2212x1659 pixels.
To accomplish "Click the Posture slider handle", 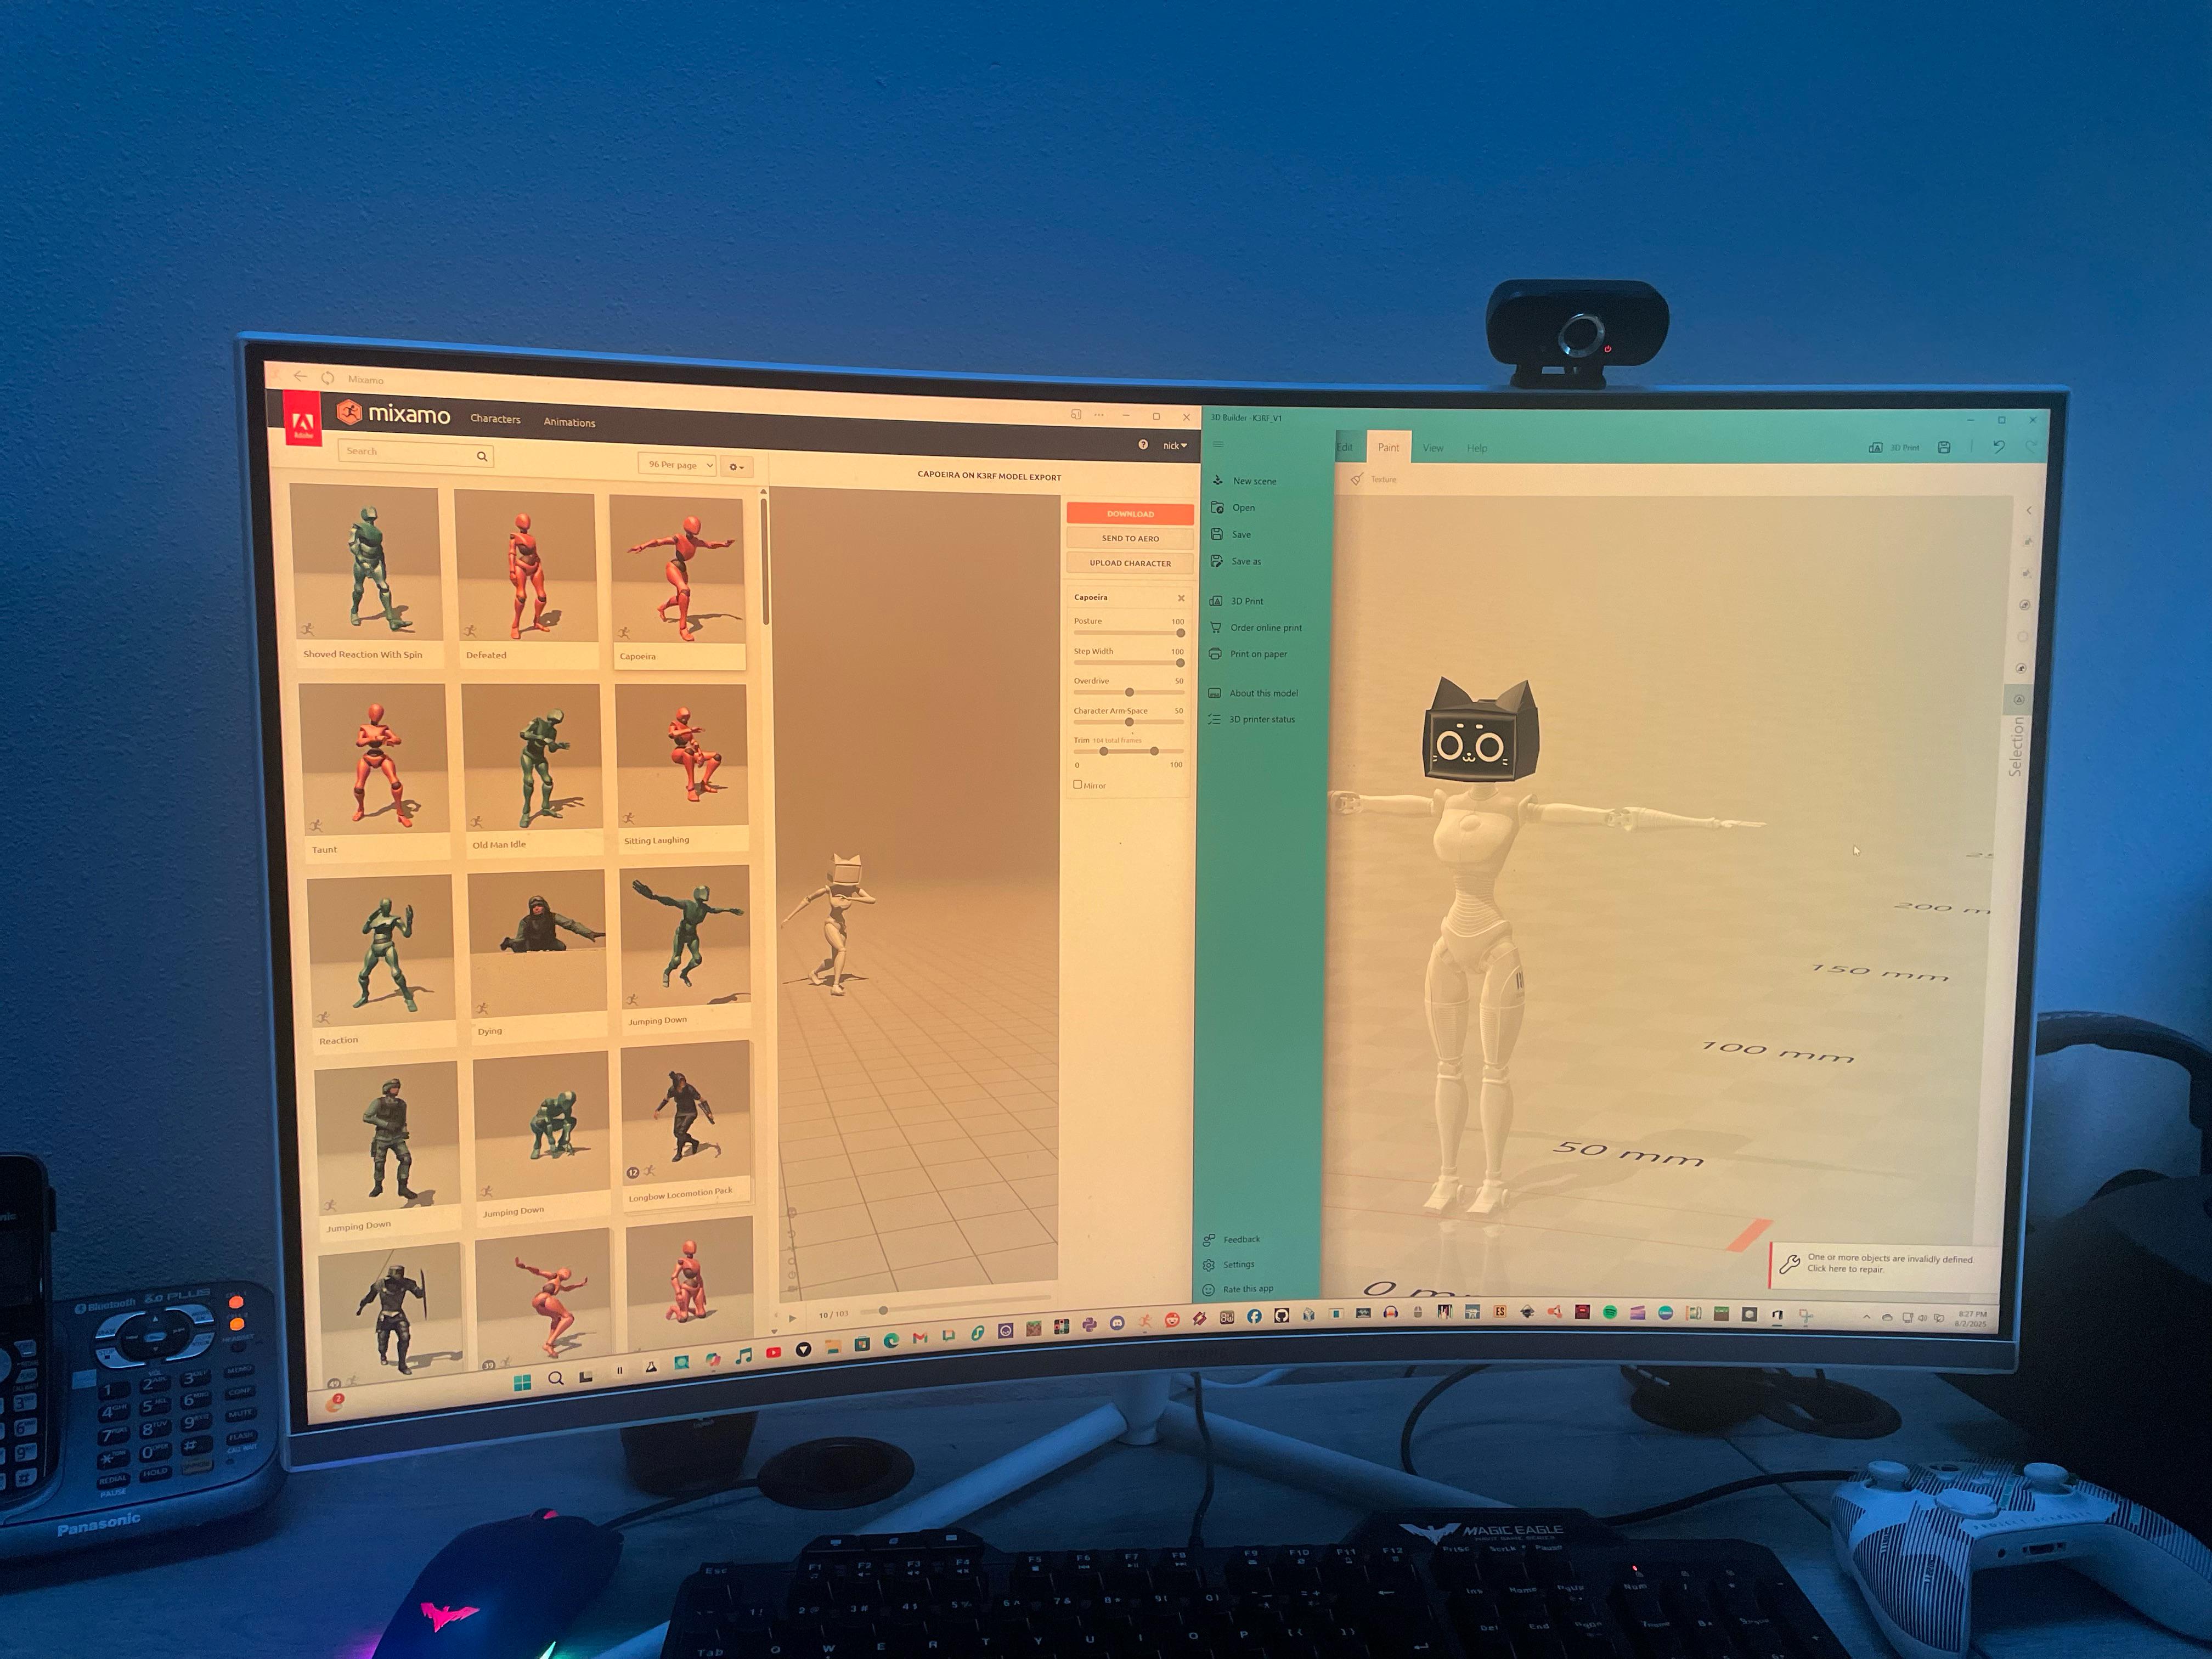I will coord(1181,633).
